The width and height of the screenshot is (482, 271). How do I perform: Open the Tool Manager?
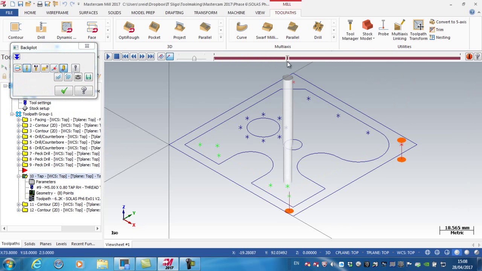(x=350, y=30)
